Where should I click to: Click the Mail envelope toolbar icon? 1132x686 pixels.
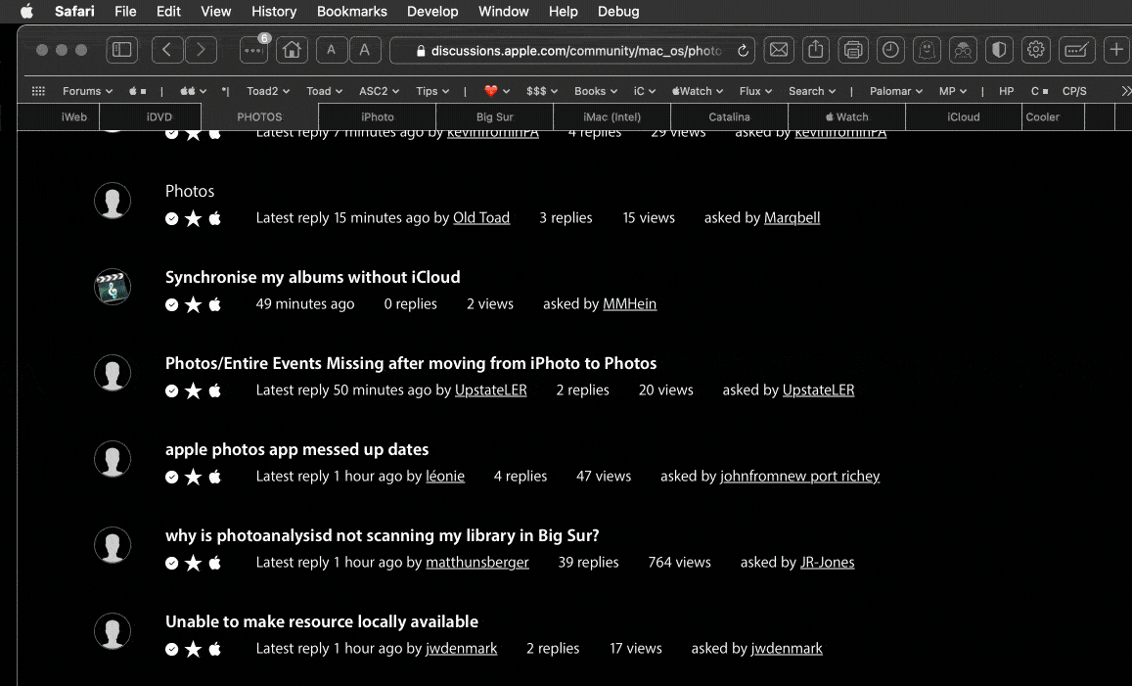tap(779, 50)
